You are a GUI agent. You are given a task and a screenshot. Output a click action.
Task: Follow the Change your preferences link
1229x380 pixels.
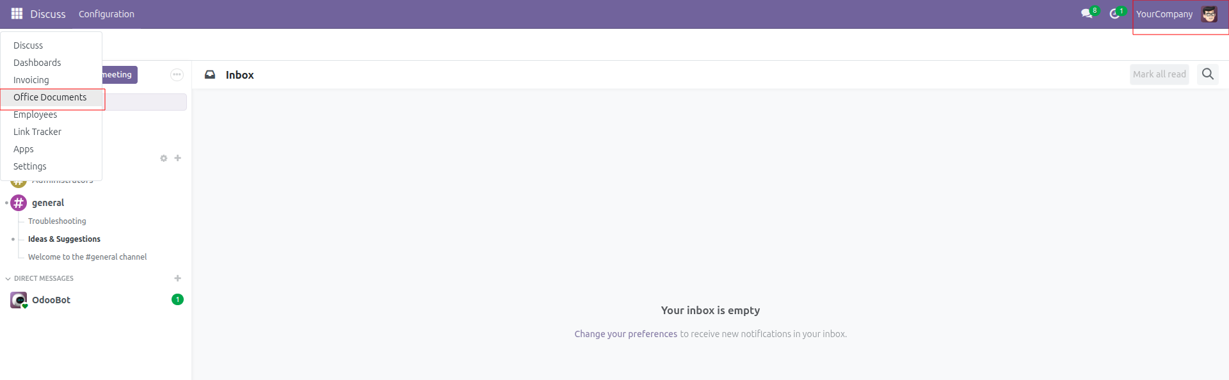[625, 334]
